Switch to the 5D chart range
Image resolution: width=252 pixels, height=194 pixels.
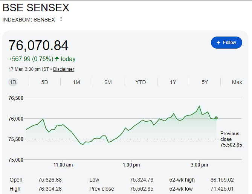44,82
